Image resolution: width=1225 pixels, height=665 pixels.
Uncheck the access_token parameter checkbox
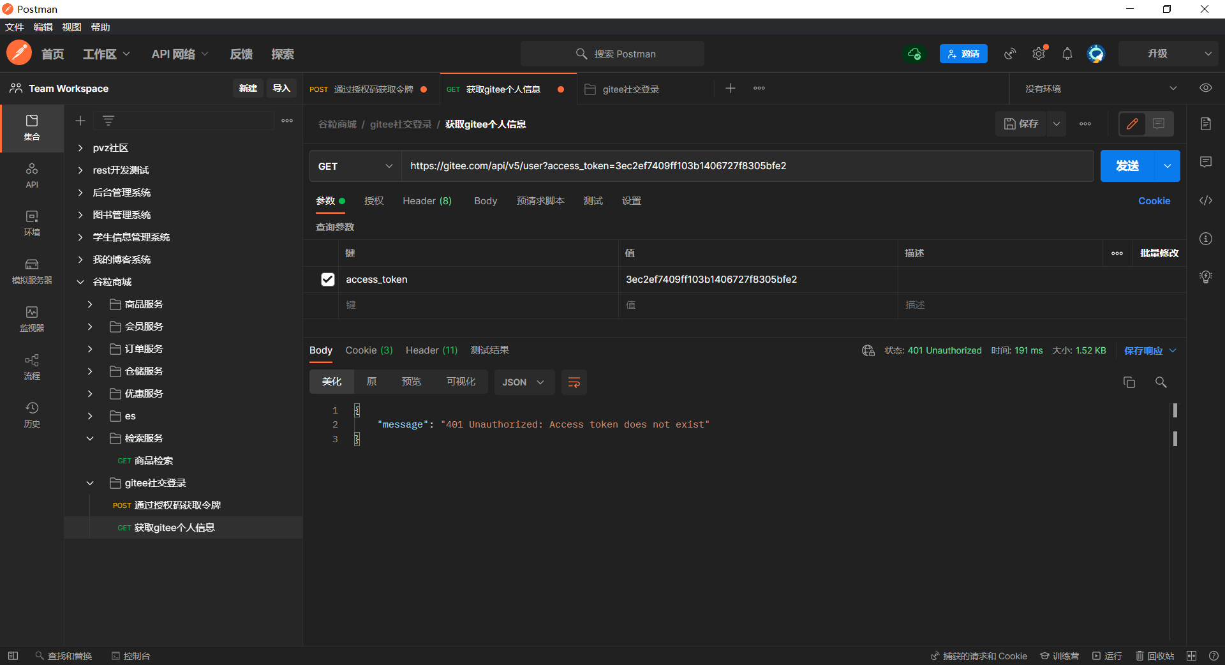[x=328, y=280]
